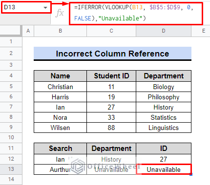Select row 5 header
This screenshot has height=185, width=210.
tap(11, 87)
